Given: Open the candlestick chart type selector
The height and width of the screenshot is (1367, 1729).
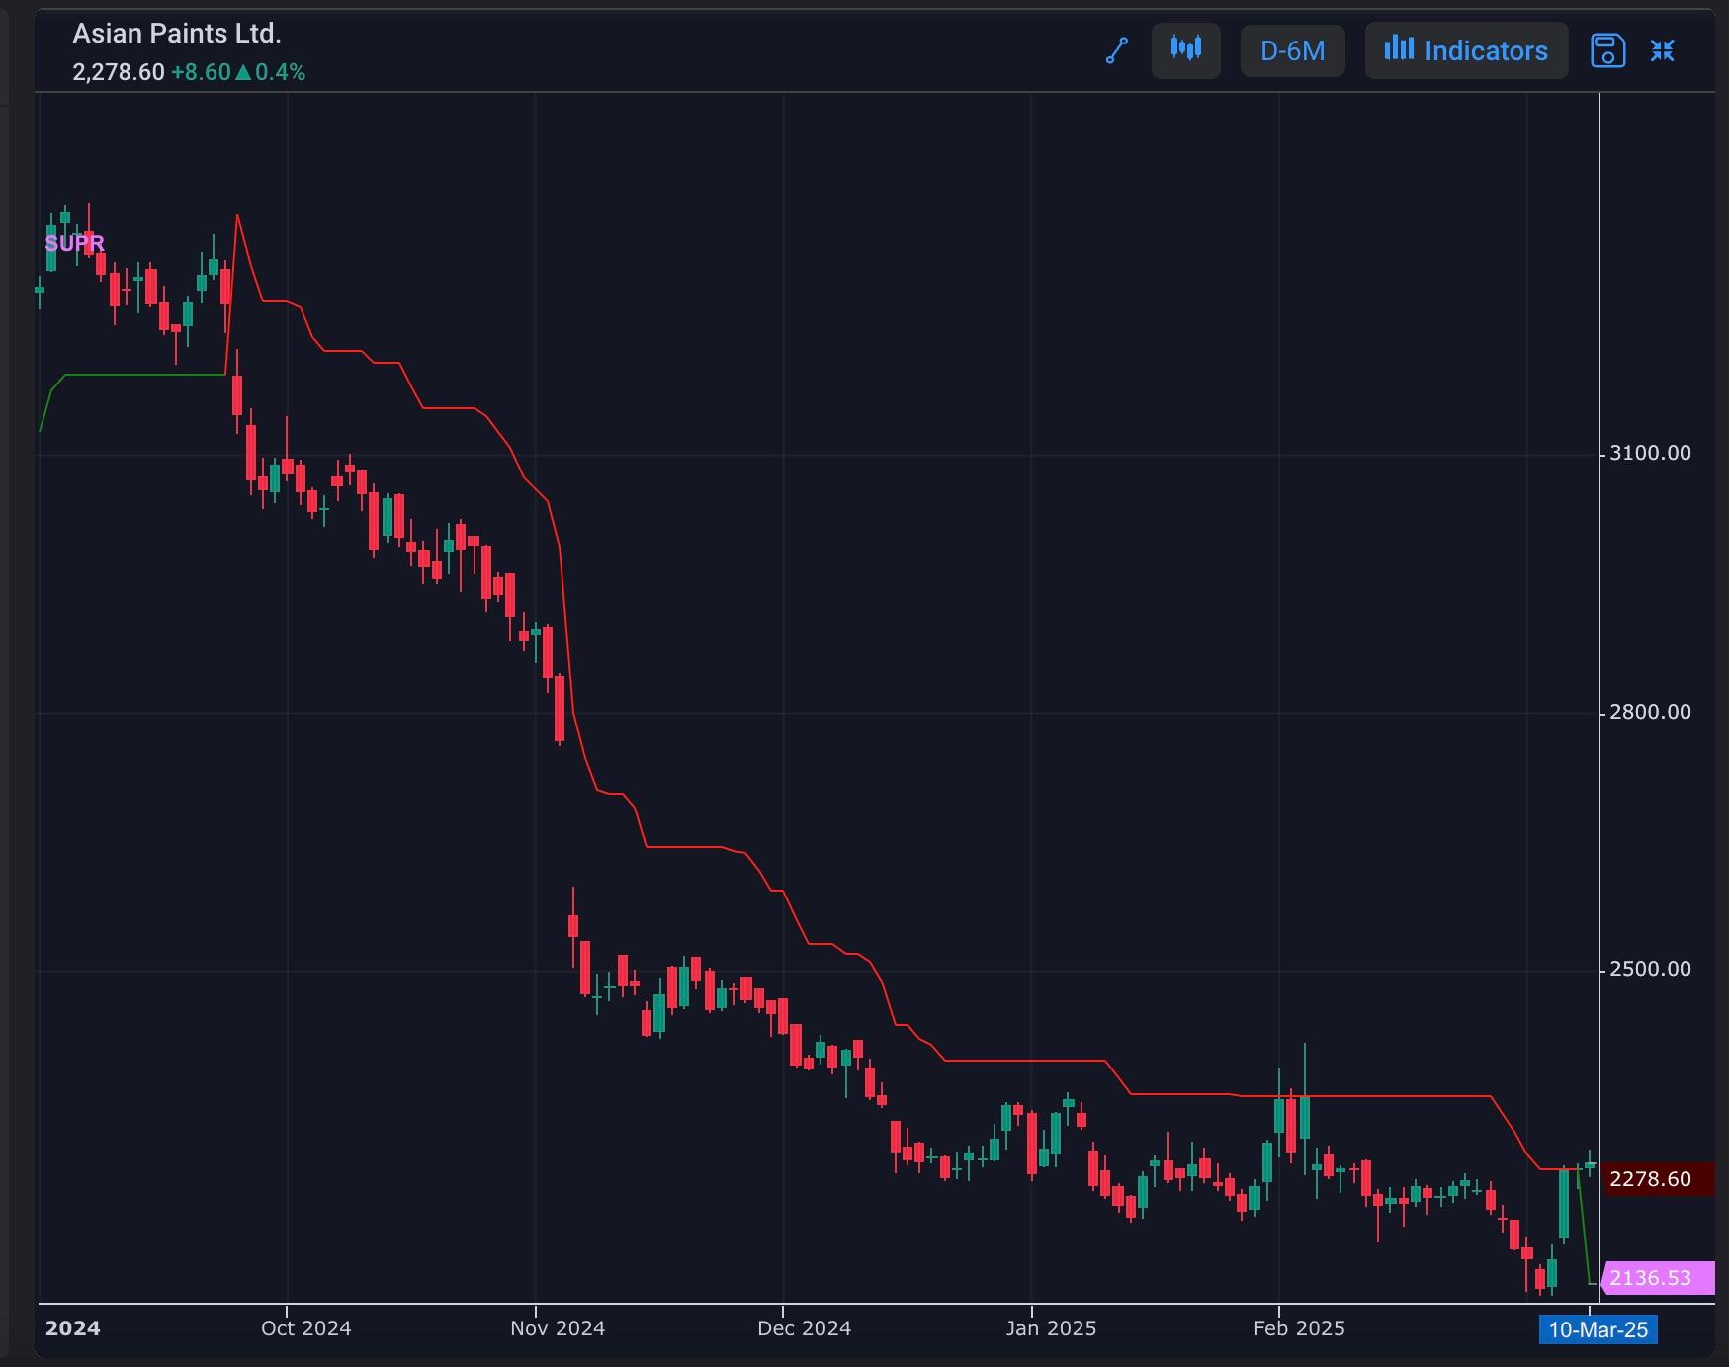Looking at the screenshot, I should click(x=1185, y=49).
